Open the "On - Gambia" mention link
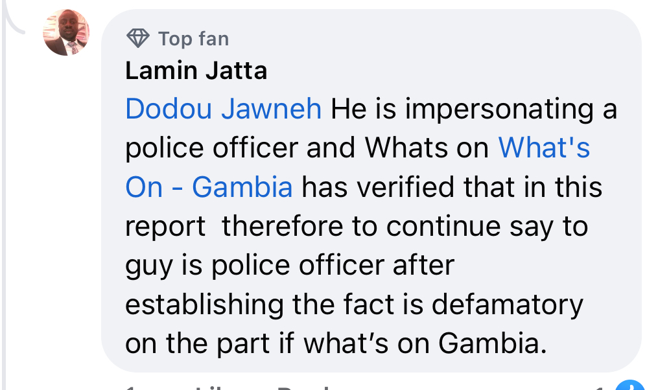The height and width of the screenshot is (390, 669). (209, 187)
